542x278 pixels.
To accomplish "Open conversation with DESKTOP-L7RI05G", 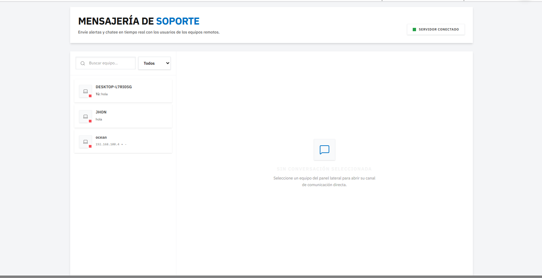I will pos(123,91).
